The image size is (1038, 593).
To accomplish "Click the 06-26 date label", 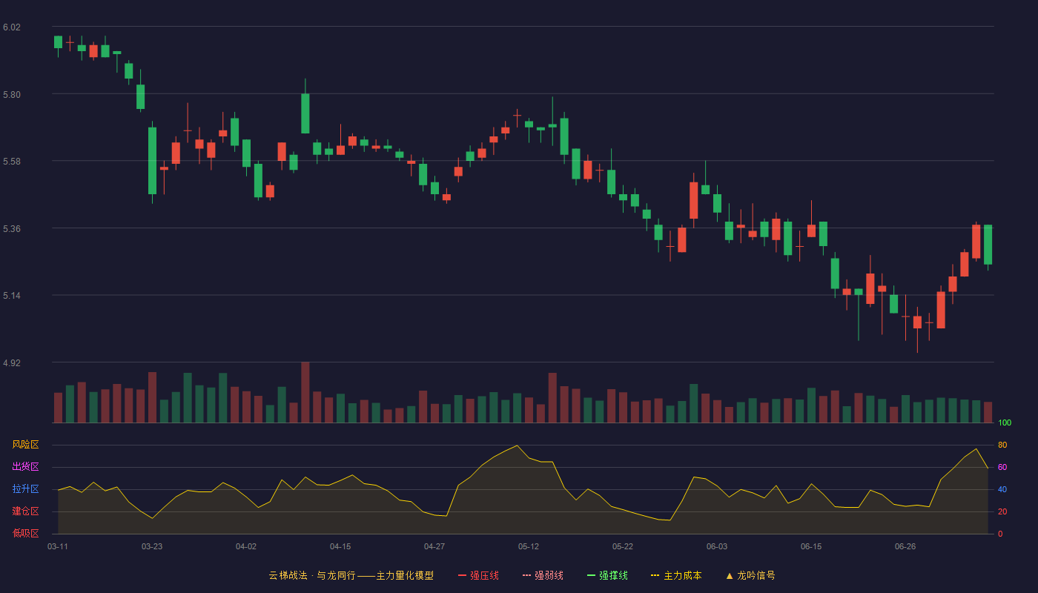I will coord(905,546).
